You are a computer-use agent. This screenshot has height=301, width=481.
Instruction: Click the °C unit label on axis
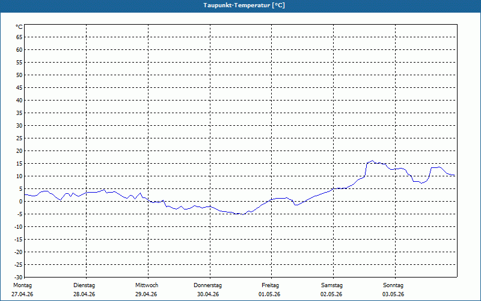click(x=19, y=27)
